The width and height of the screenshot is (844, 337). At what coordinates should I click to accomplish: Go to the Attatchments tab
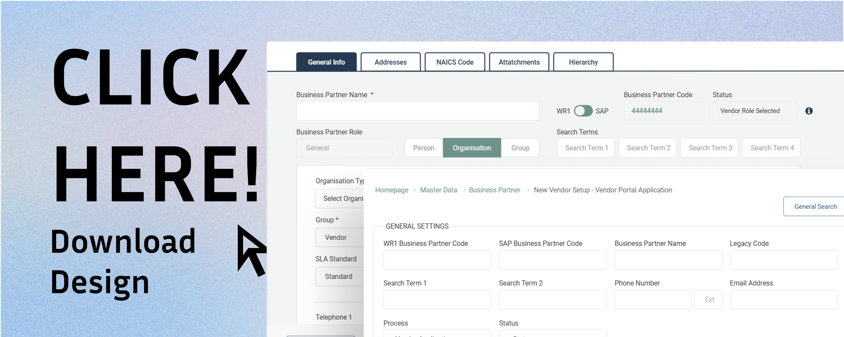click(x=519, y=62)
